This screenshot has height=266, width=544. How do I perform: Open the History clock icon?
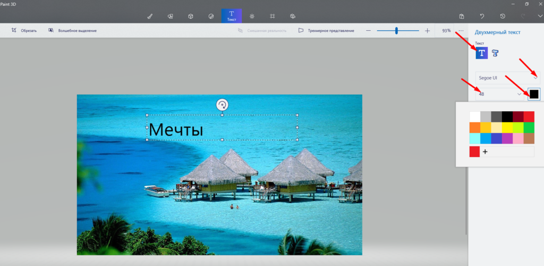click(x=503, y=16)
